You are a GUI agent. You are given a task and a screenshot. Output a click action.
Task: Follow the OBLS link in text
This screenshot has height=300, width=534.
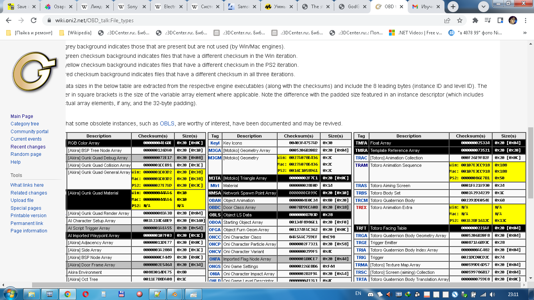(x=167, y=123)
